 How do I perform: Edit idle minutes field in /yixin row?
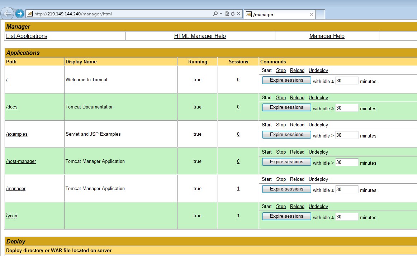(x=347, y=217)
